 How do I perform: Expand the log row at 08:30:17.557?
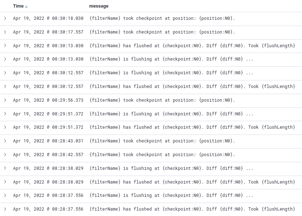click(x=5, y=32)
